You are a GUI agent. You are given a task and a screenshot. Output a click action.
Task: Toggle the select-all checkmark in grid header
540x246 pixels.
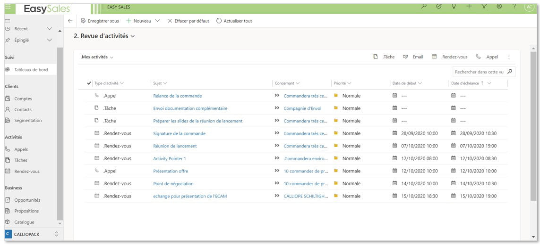[89, 83]
